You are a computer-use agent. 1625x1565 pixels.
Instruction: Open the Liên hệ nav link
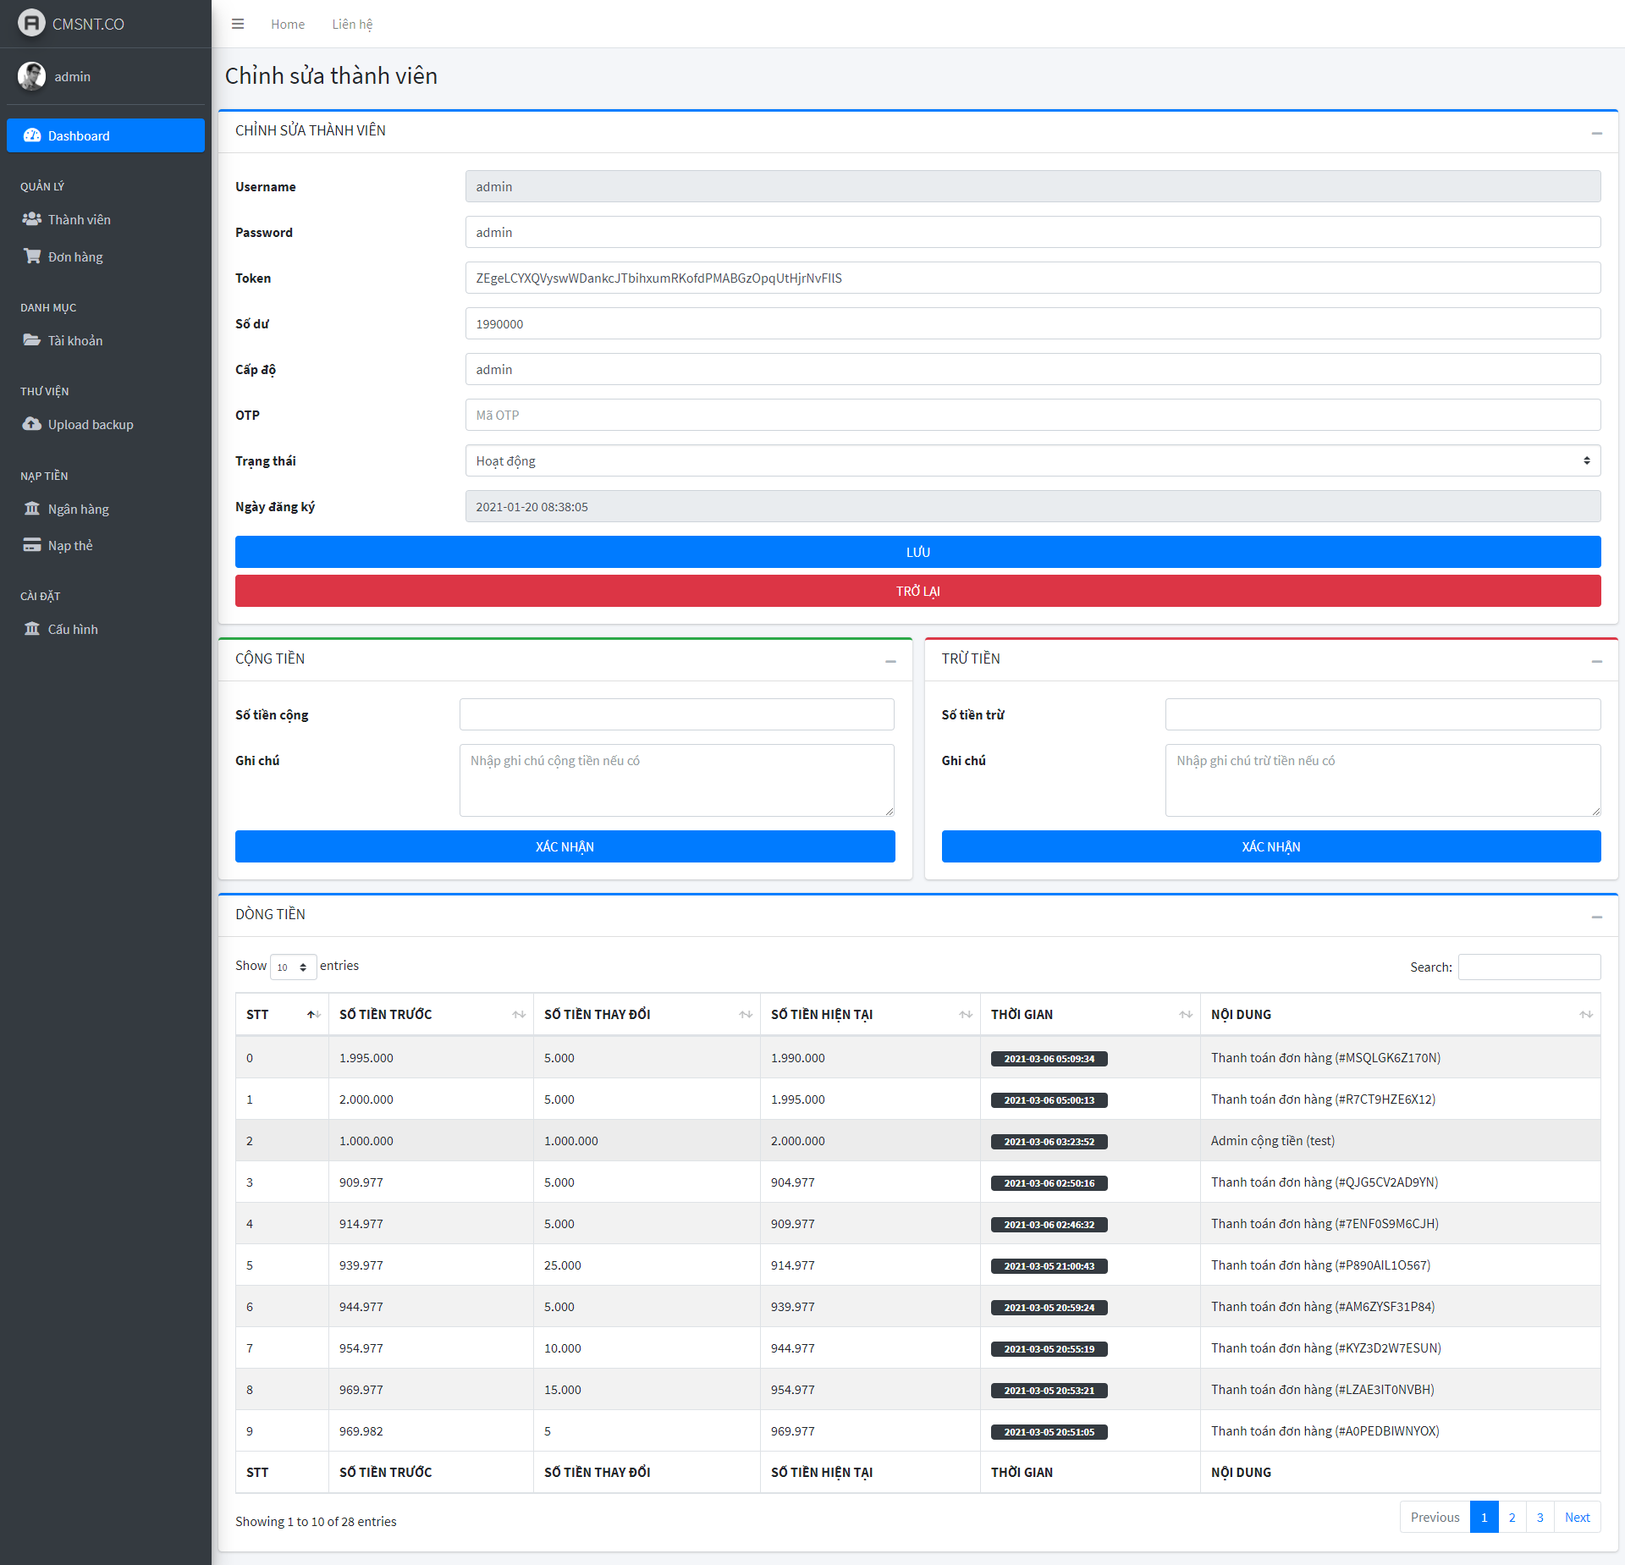[x=352, y=24]
